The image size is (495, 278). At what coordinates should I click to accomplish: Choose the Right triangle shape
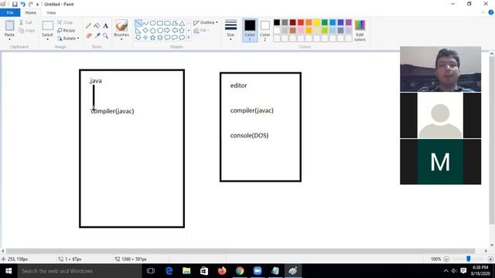coord(138,31)
